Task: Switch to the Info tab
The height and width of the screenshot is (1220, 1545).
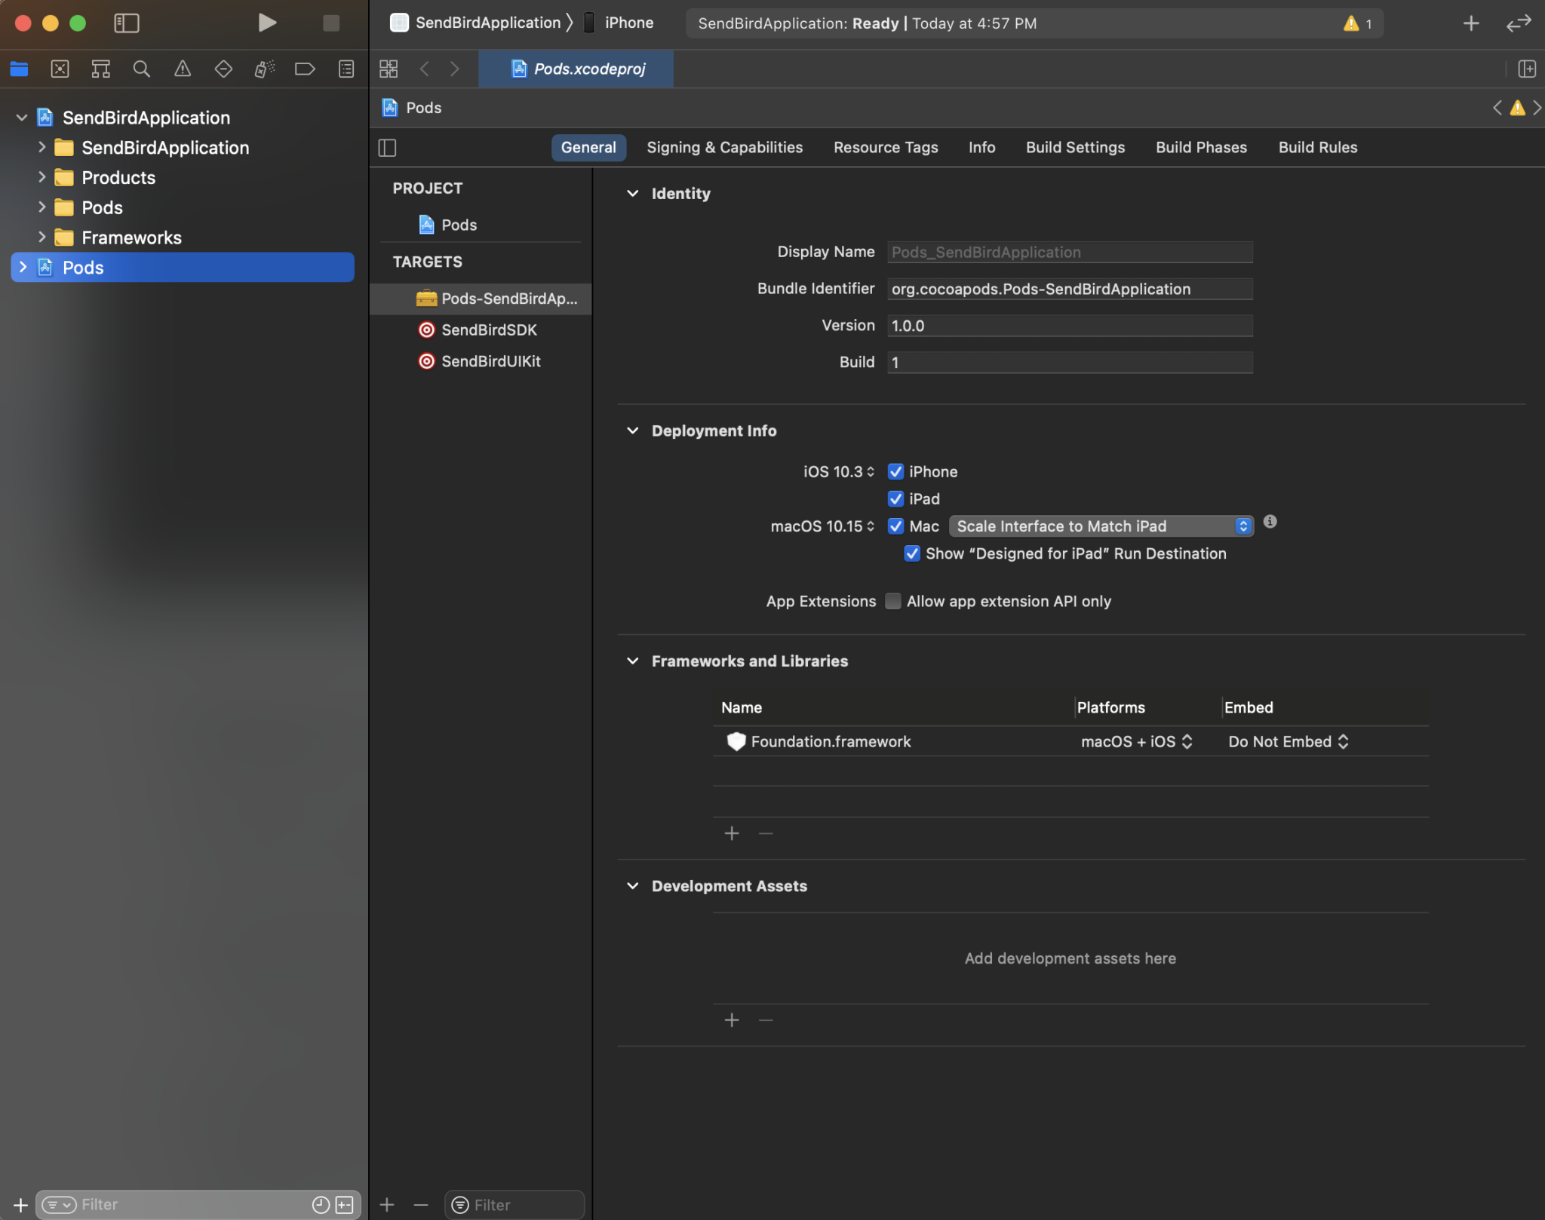Action: pyautogui.click(x=981, y=148)
